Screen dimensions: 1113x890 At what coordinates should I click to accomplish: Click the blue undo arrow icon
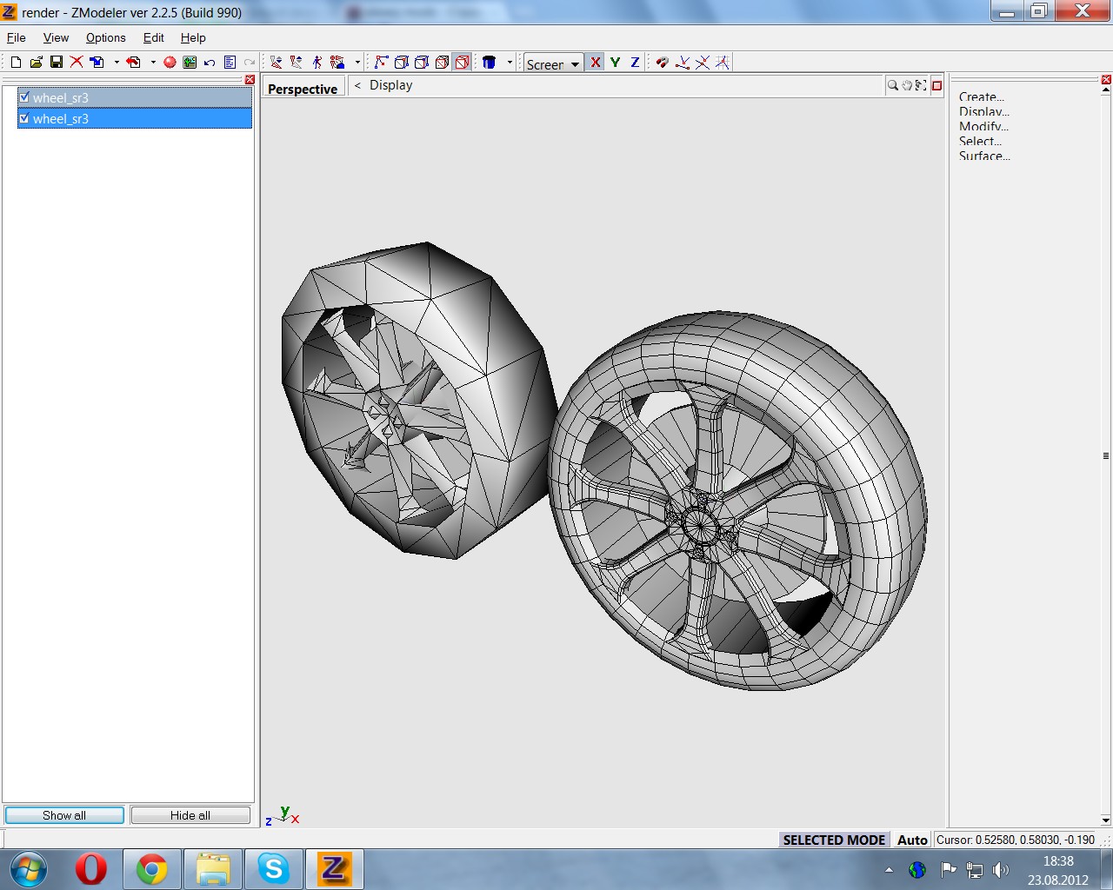click(210, 62)
